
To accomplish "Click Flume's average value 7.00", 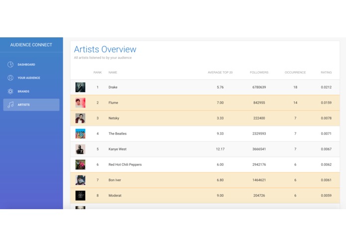I will 220,103.
